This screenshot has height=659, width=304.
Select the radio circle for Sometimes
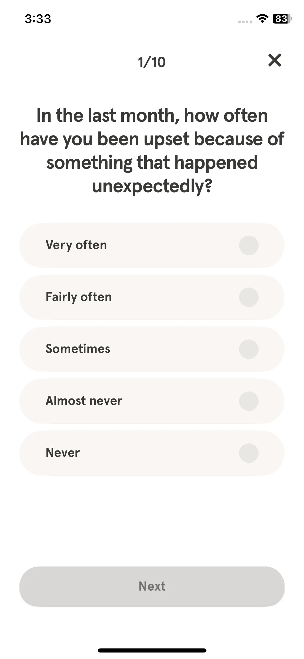(249, 349)
